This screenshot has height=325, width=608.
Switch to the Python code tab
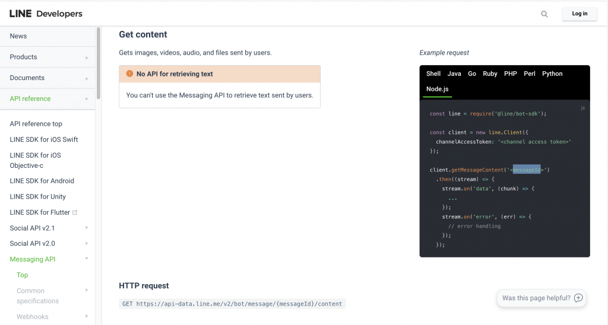pos(552,74)
